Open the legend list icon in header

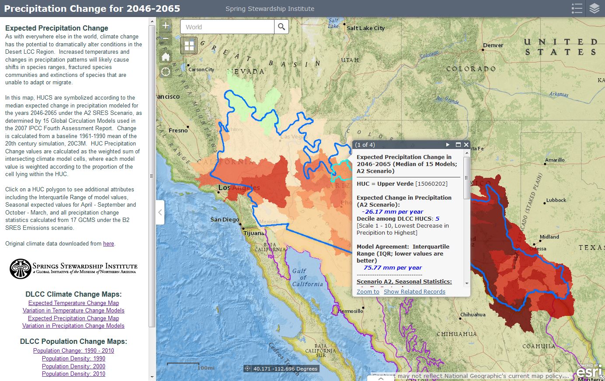(577, 8)
